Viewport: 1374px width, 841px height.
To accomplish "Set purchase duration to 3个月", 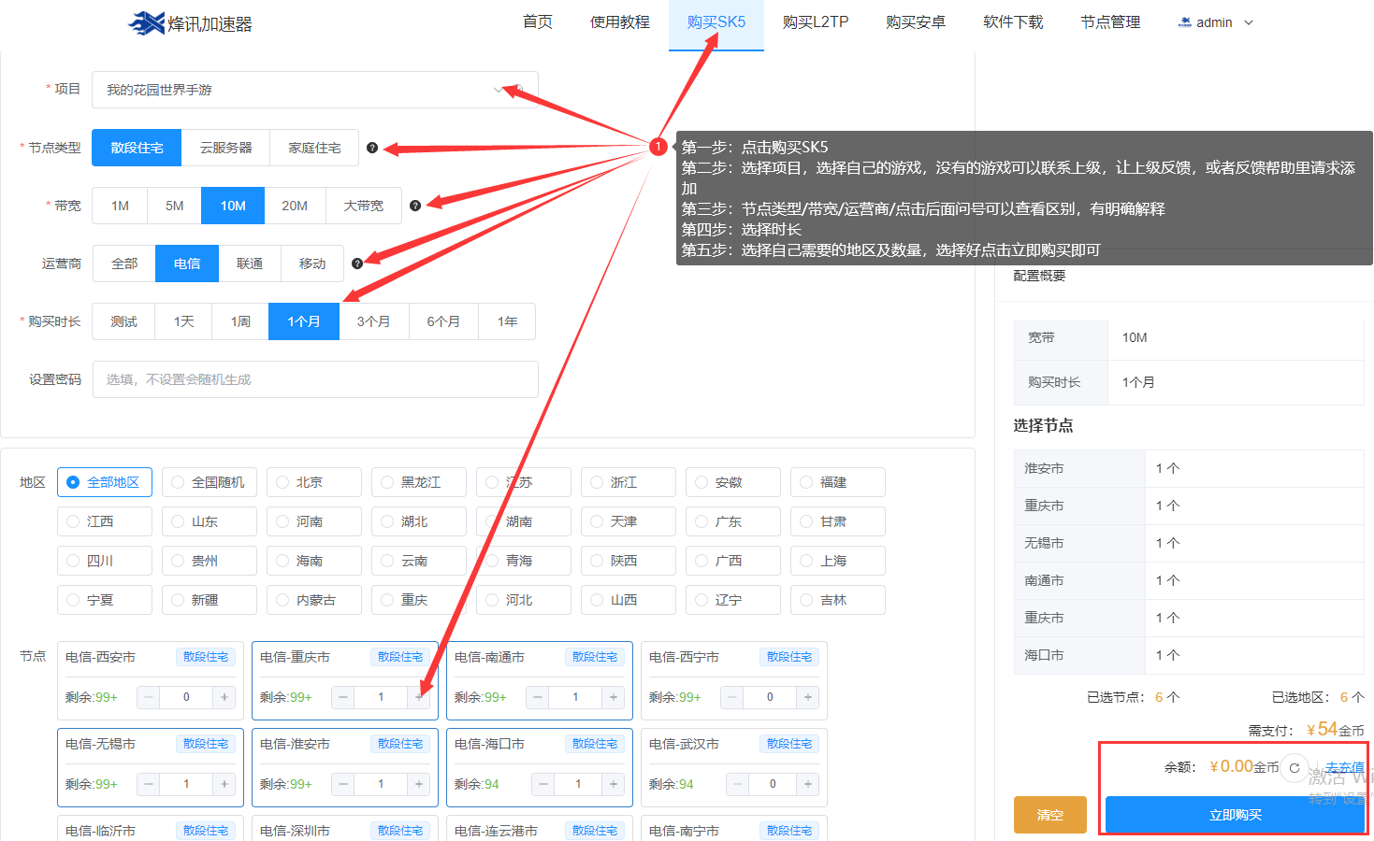I will [x=373, y=321].
